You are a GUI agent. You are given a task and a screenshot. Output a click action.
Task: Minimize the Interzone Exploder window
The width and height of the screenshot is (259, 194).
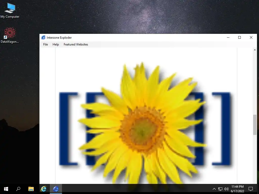point(228,37)
